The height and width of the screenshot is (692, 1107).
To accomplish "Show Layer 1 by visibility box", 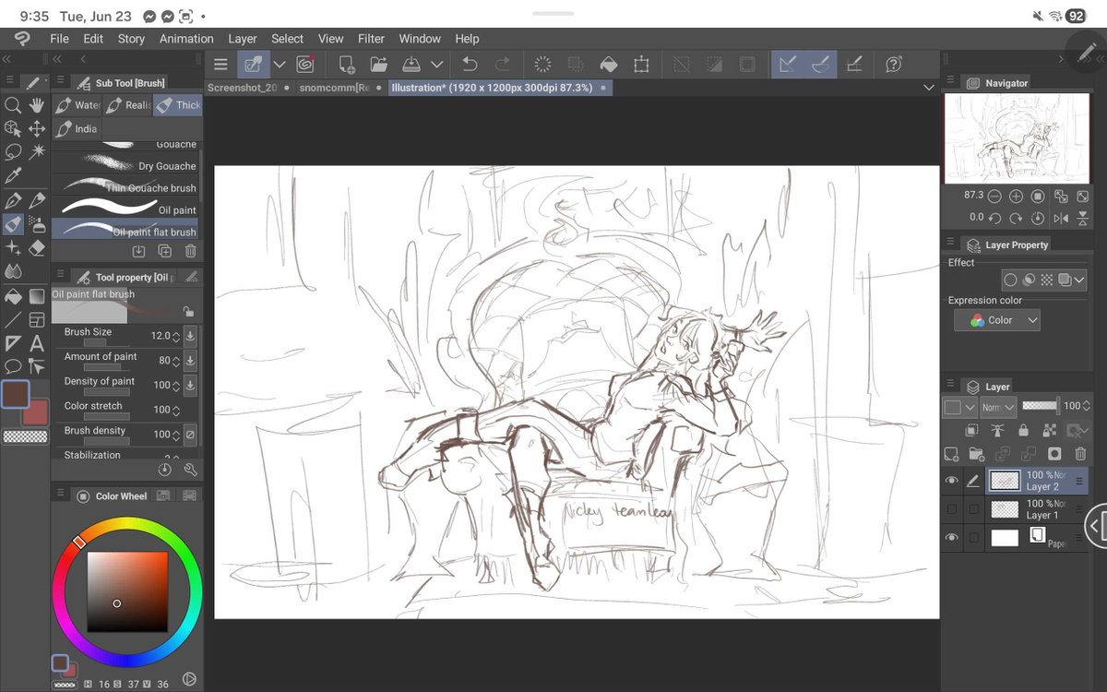I will [951, 509].
